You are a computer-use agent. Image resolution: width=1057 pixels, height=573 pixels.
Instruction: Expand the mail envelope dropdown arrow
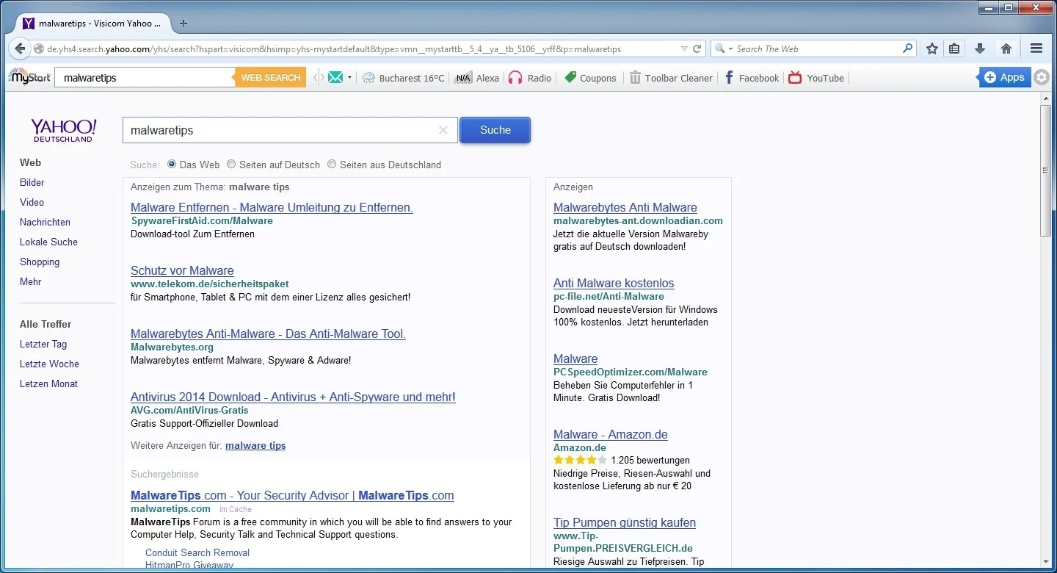pyautogui.click(x=349, y=77)
